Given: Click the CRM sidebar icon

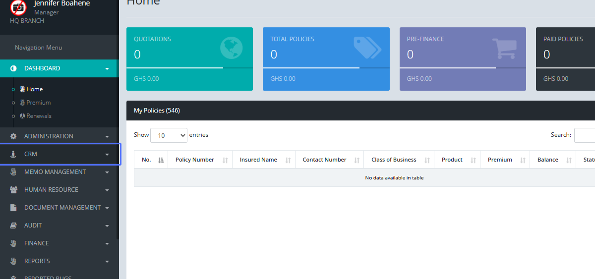Looking at the screenshot, I should pos(13,154).
